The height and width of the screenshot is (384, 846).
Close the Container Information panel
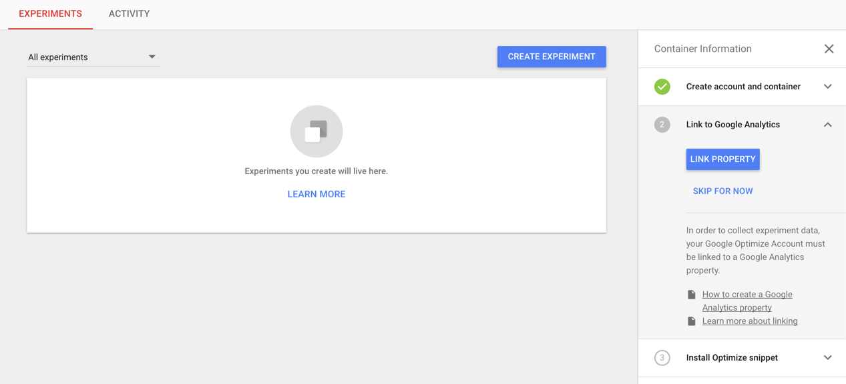pyautogui.click(x=829, y=49)
